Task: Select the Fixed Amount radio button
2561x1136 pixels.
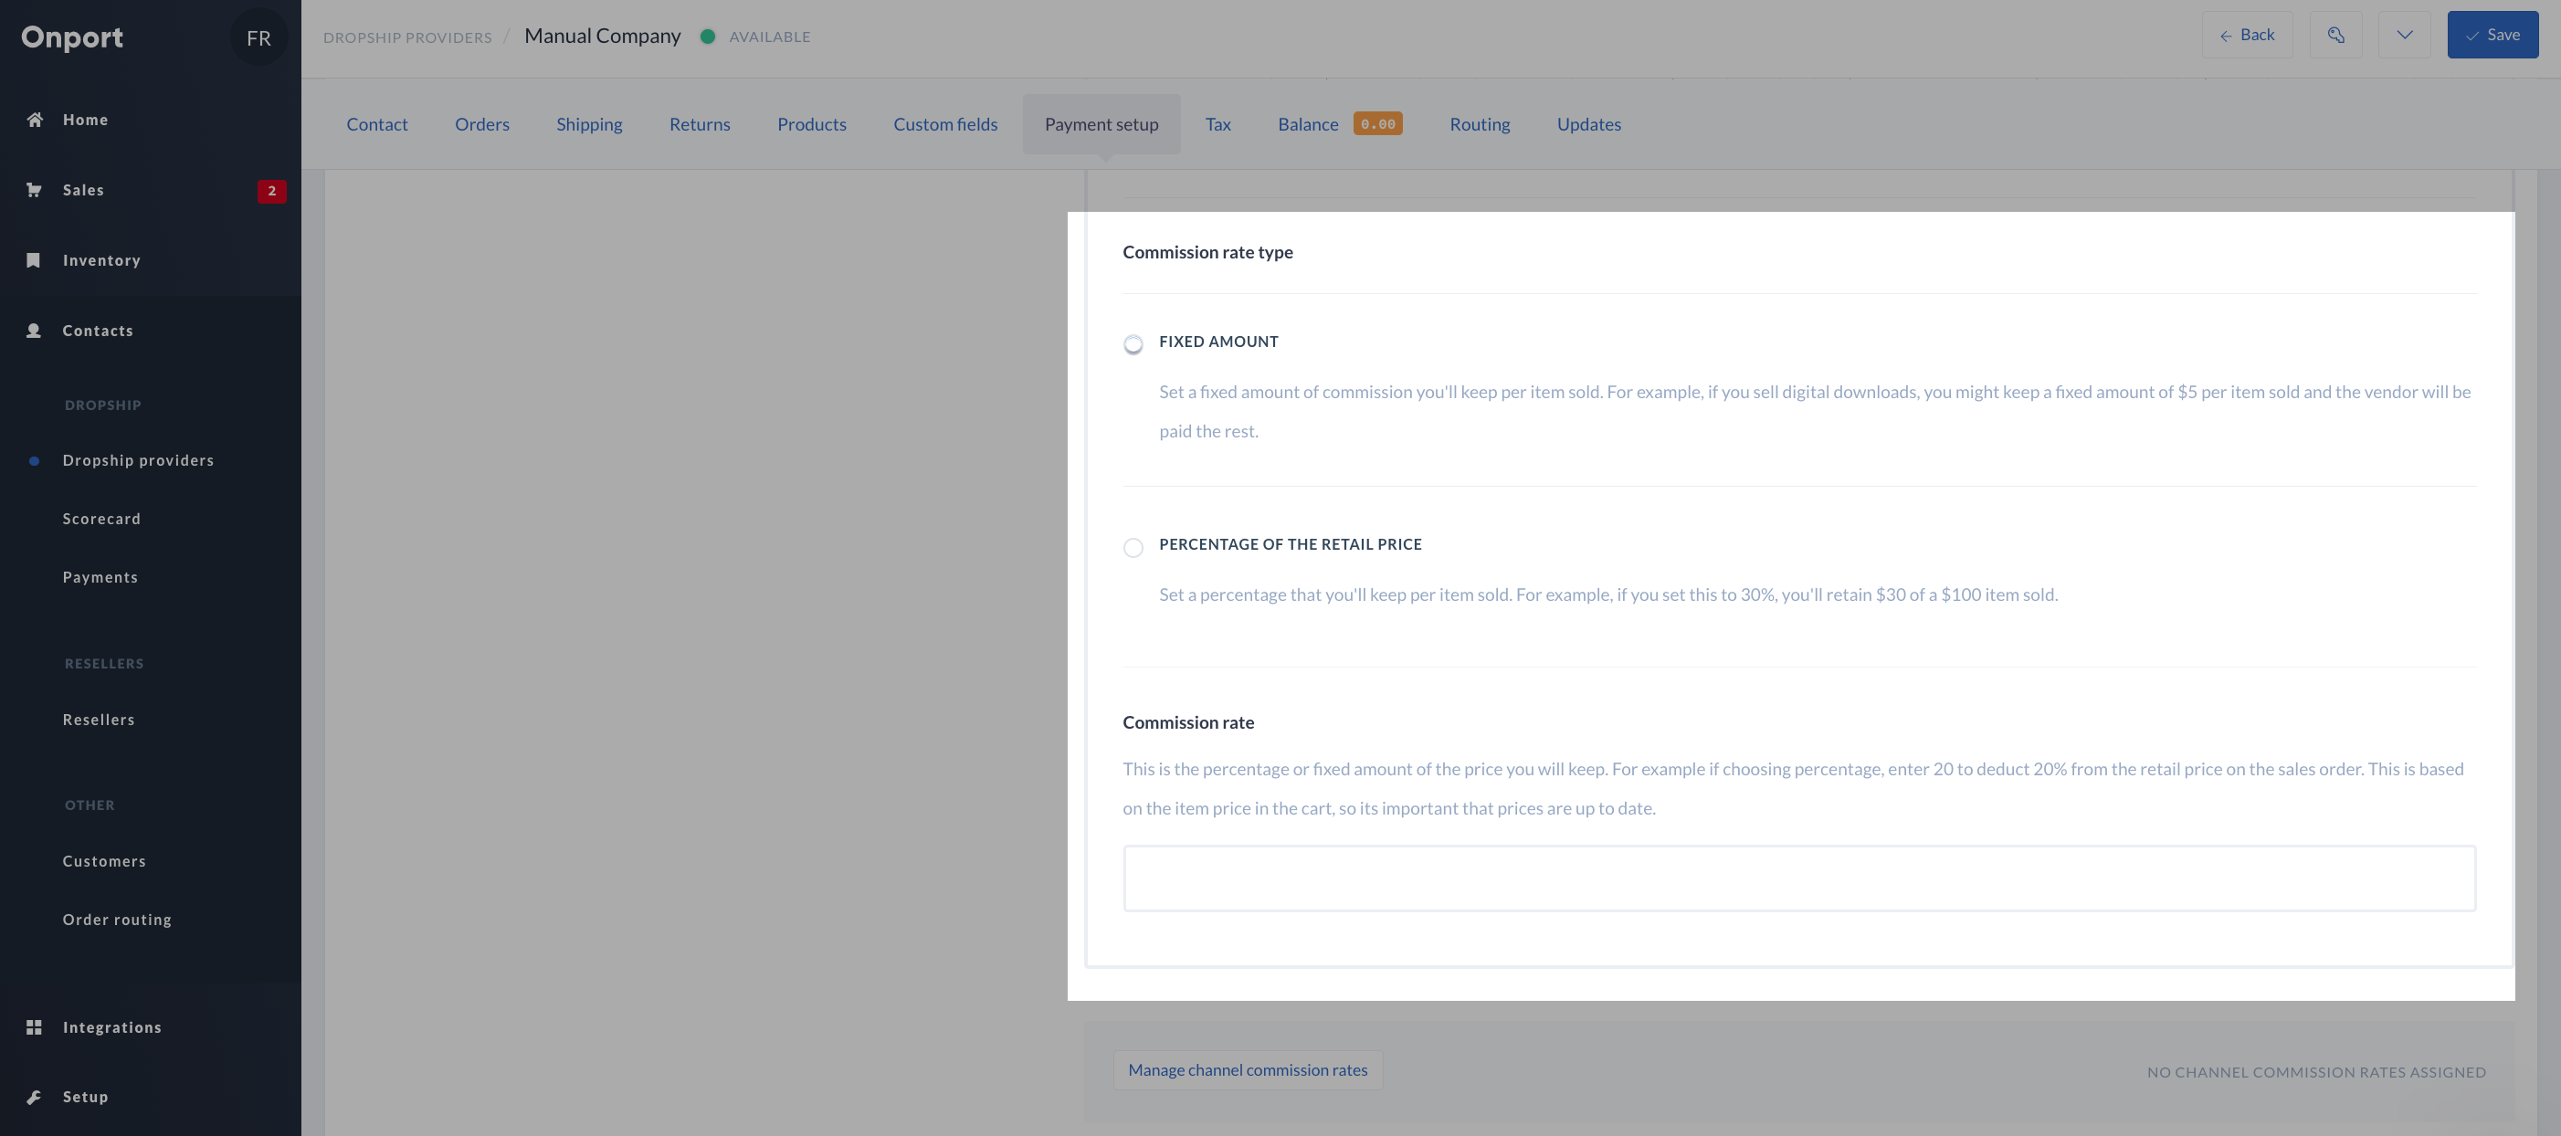Action: coord(1133,344)
